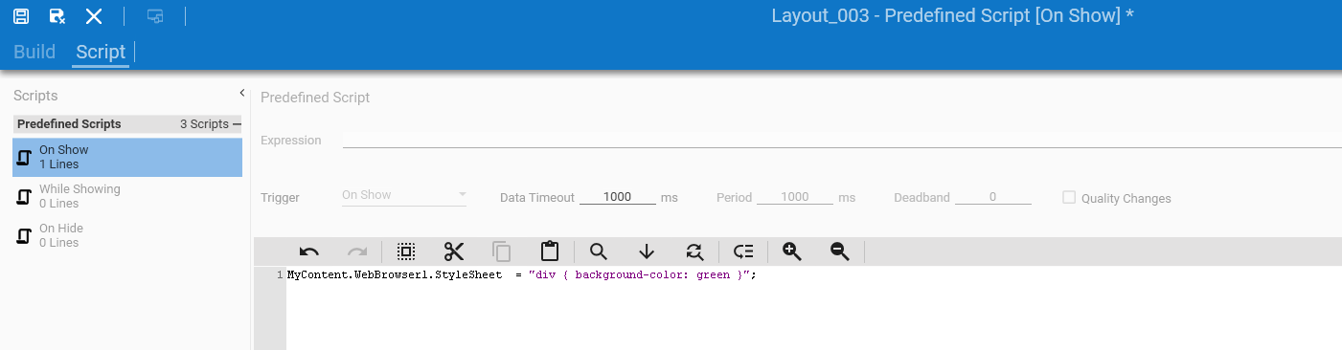Click the Zoom Out magnifier icon
1342x350 pixels.
840,252
